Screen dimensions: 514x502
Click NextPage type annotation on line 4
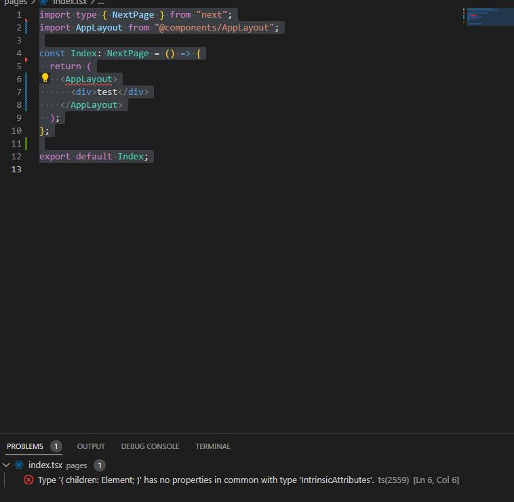[x=128, y=54]
